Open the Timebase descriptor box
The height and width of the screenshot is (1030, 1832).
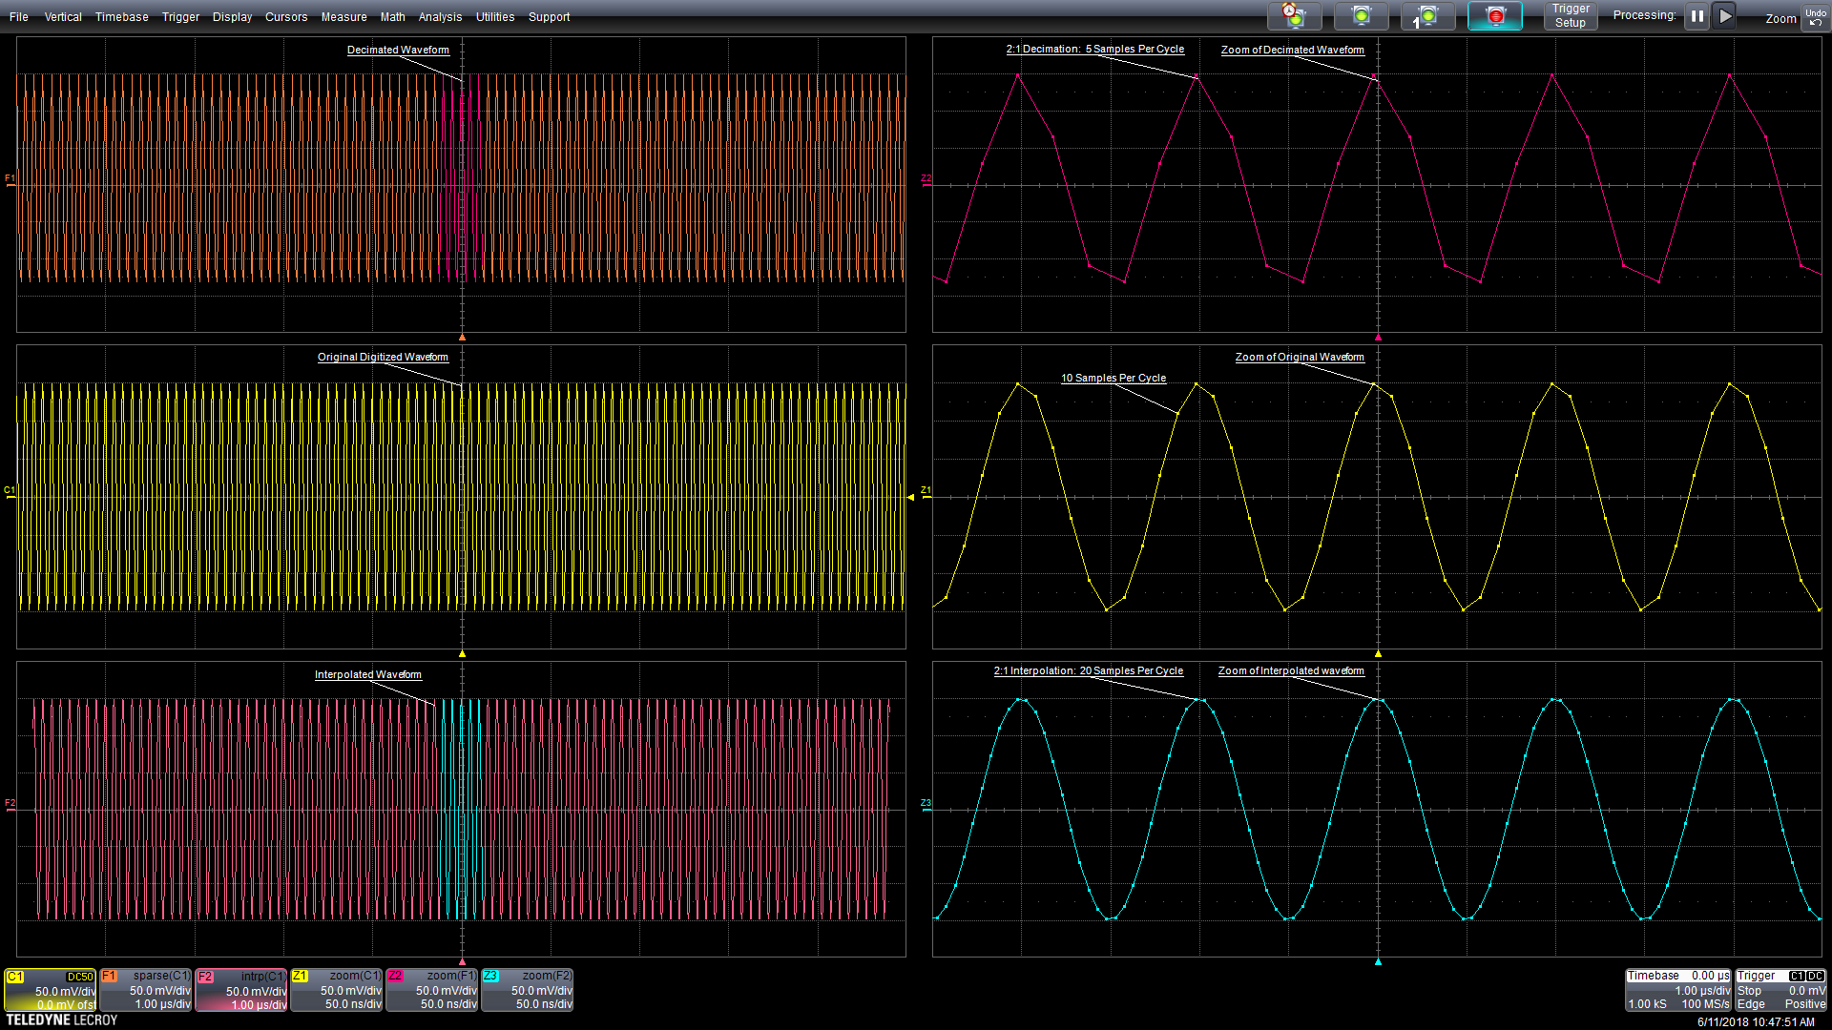[x=1678, y=990]
